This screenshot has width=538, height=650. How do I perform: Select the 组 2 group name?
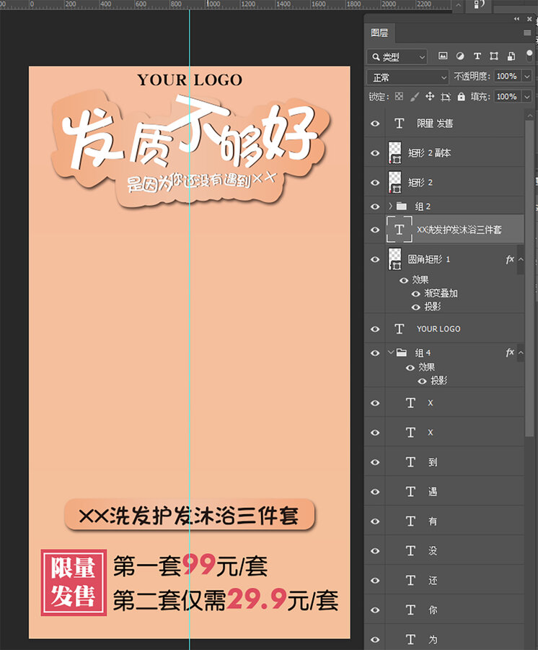point(423,206)
